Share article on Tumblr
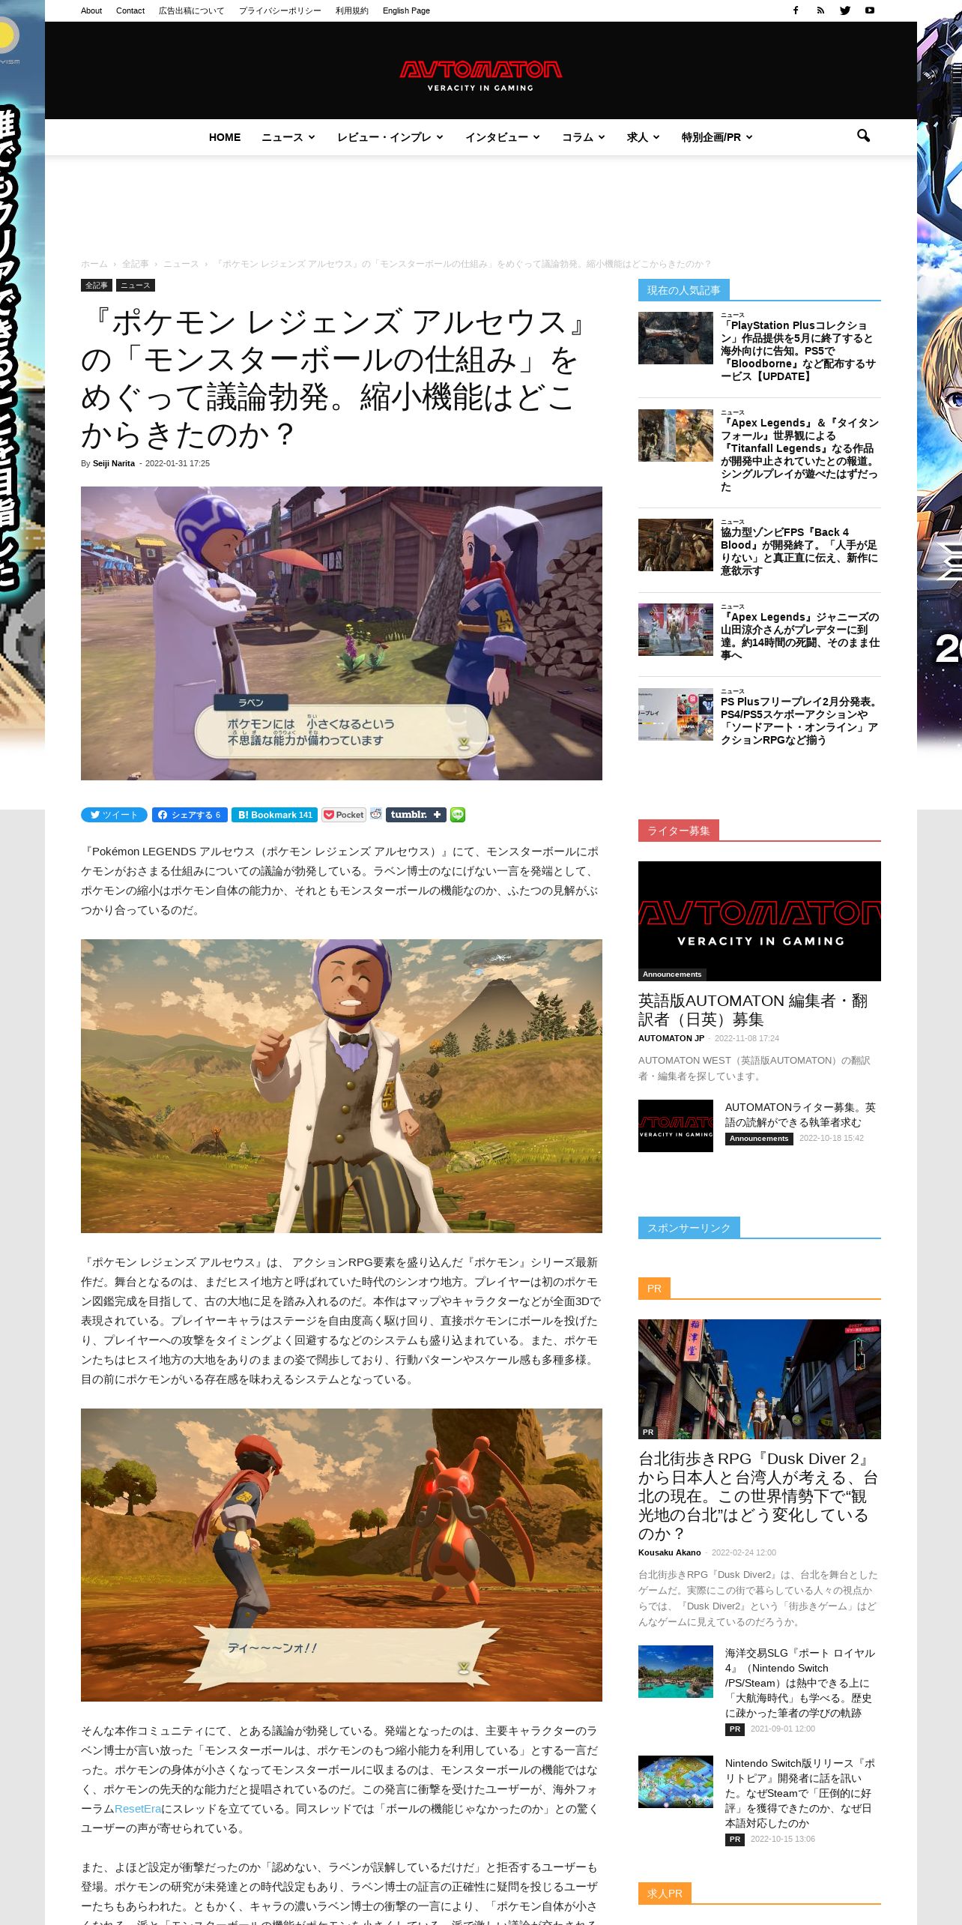This screenshot has width=962, height=1925. [x=416, y=815]
